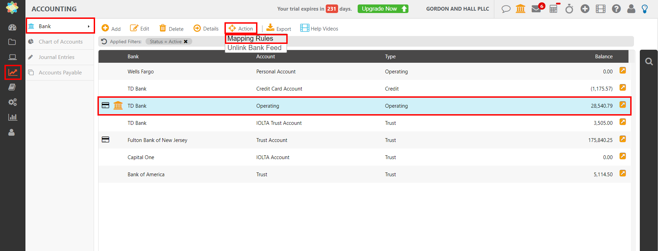The width and height of the screenshot is (658, 251).
Task: Expand the Bank submenu arrow
Action: [89, 26]
